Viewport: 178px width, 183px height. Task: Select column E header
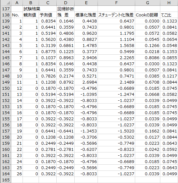click(86, 3)
